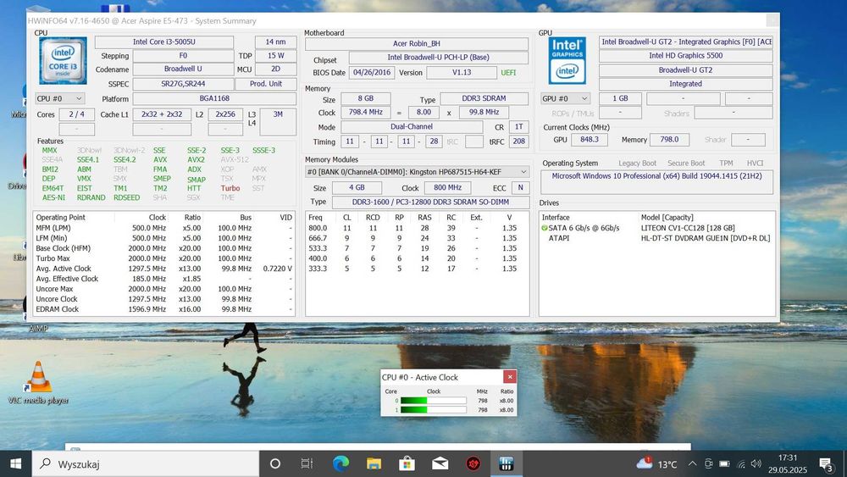Launch Microsoft Edge from the taskbar
This screenshot has height=477, width=847.
click(340, 463)
